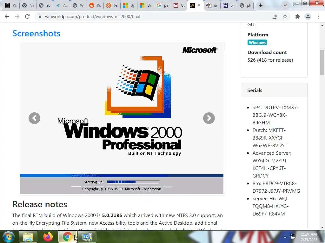Switch to the tab labeled 'un'
Screen dimensions: 325x243
[x=212, y=5]
